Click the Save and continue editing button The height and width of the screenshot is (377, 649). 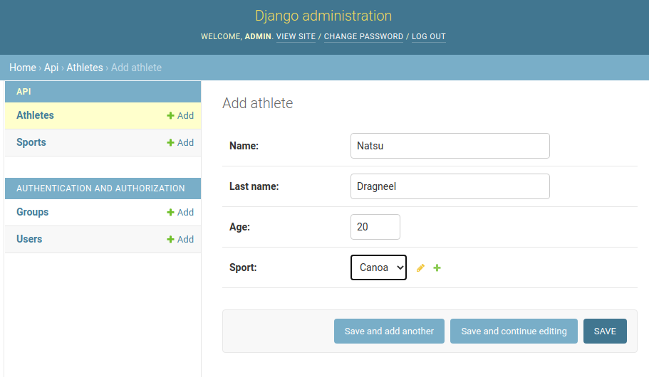(514, 331)
